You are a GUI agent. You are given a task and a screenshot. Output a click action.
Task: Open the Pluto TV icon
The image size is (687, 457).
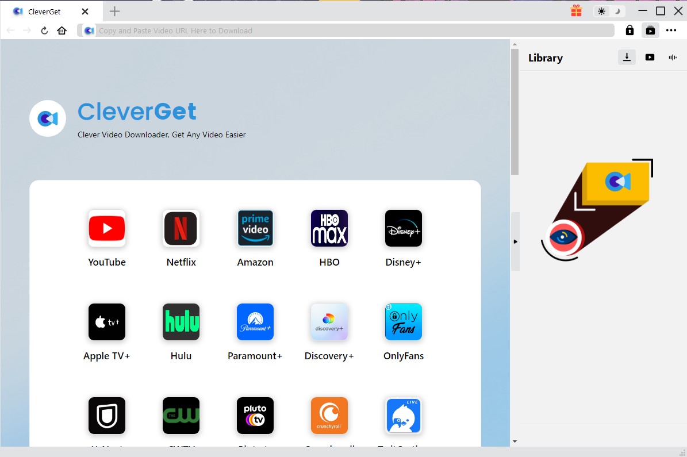[x=255, y=416]
